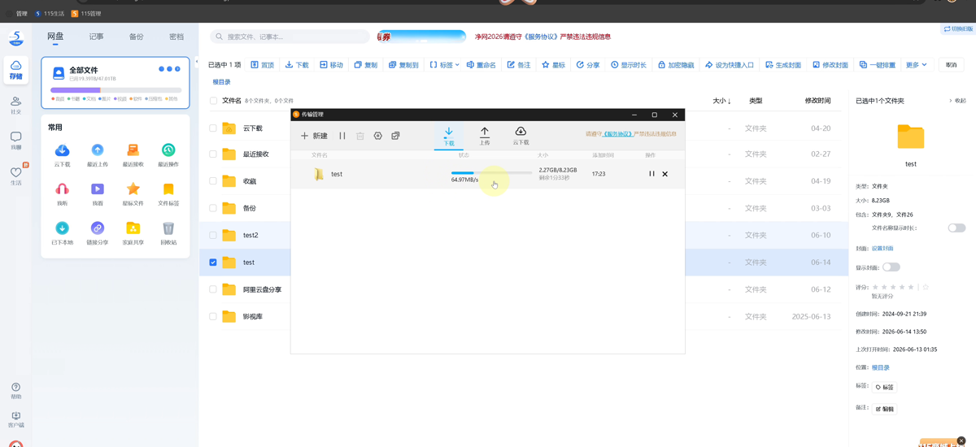The width and height of the screenshot is (976, 447).
Task: Open 我听 headphone music shortcut
Action: click(x=62, y=193)
